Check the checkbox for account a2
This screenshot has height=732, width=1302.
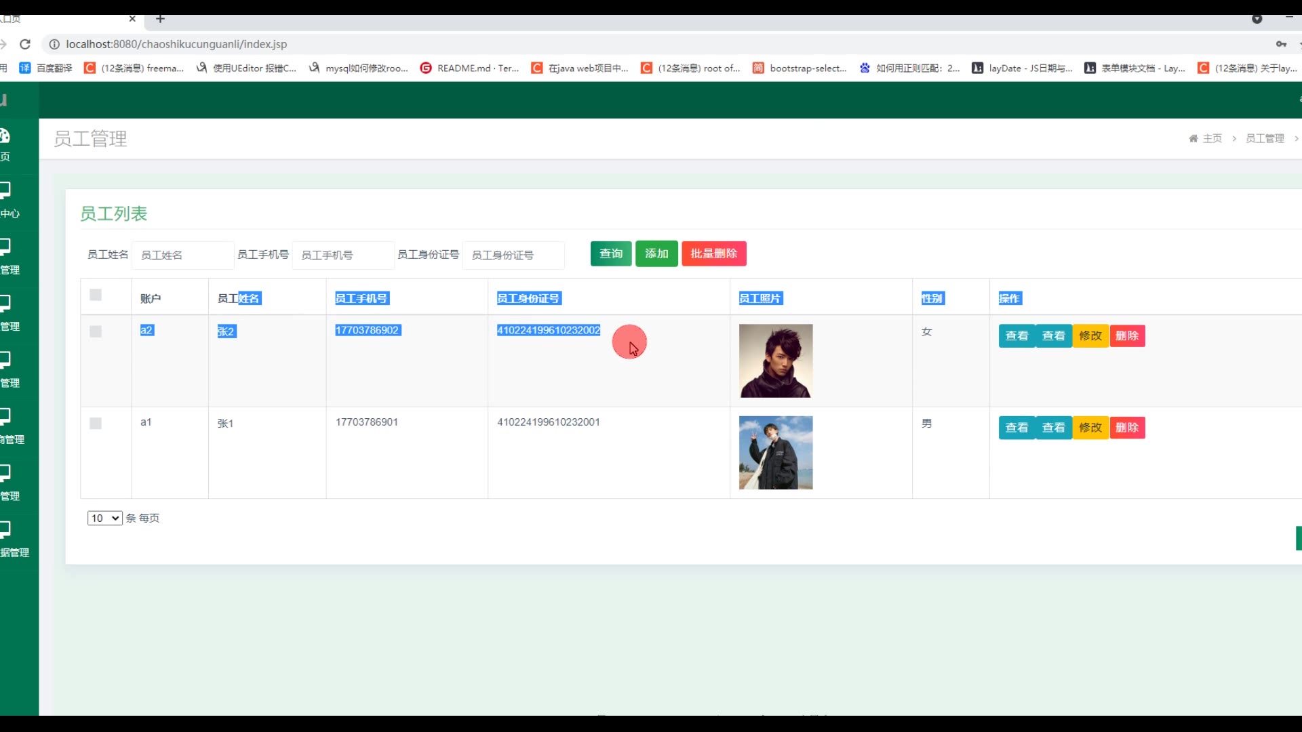[96, 331]
